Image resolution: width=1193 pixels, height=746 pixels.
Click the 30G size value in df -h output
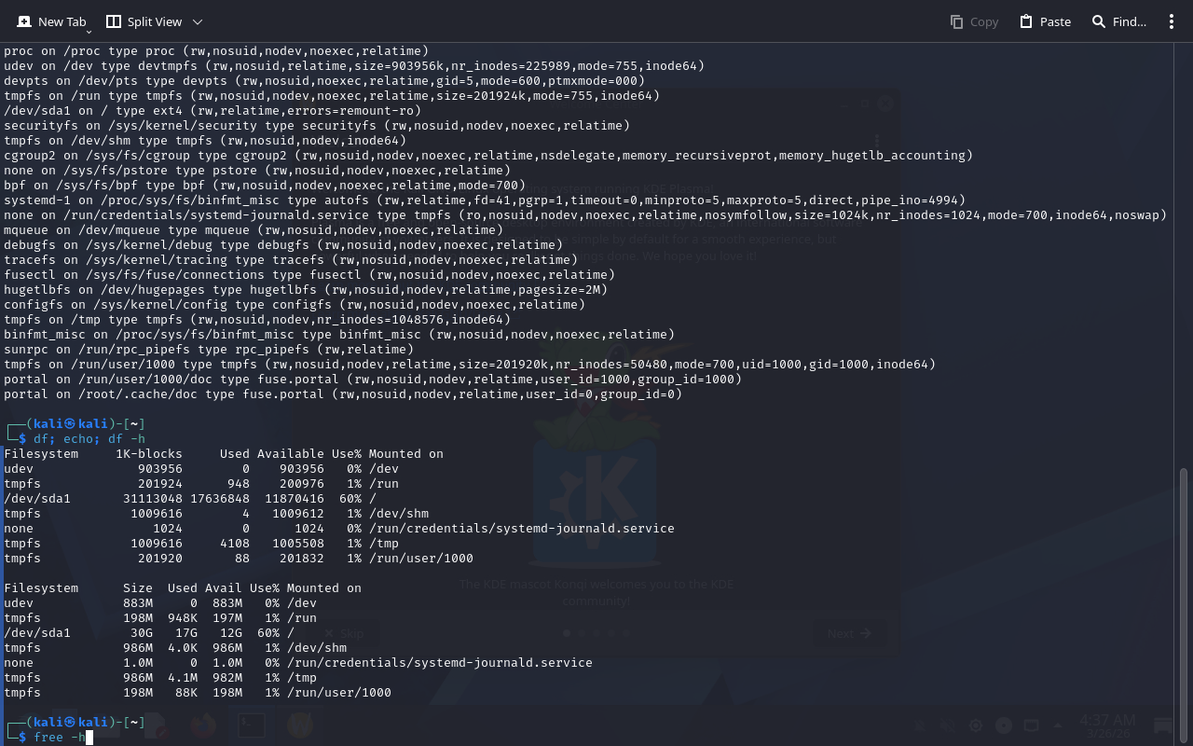coord(142,632)
